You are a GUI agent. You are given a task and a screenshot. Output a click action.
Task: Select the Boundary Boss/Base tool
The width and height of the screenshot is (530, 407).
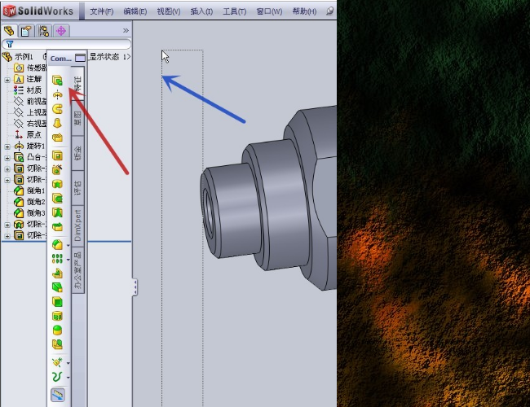click(x=57, y=138)
